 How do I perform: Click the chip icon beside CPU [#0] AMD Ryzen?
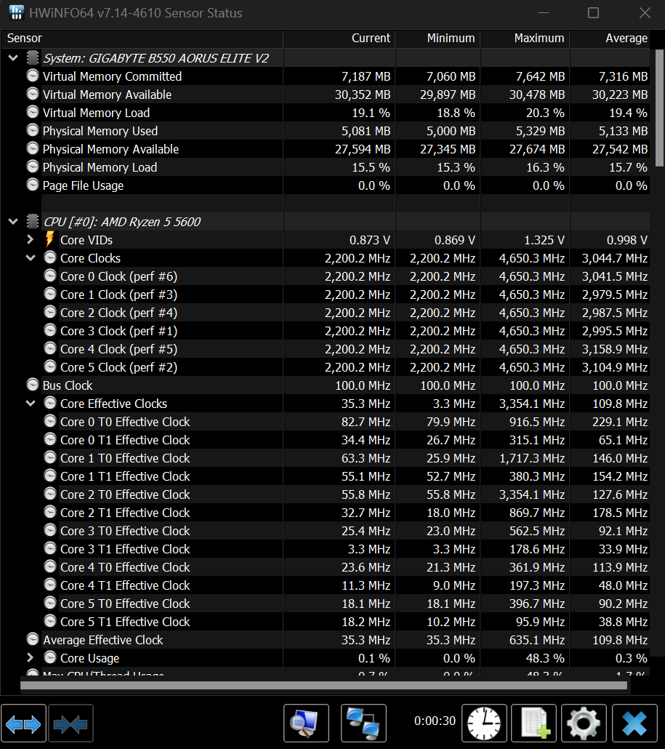(33, 221)
